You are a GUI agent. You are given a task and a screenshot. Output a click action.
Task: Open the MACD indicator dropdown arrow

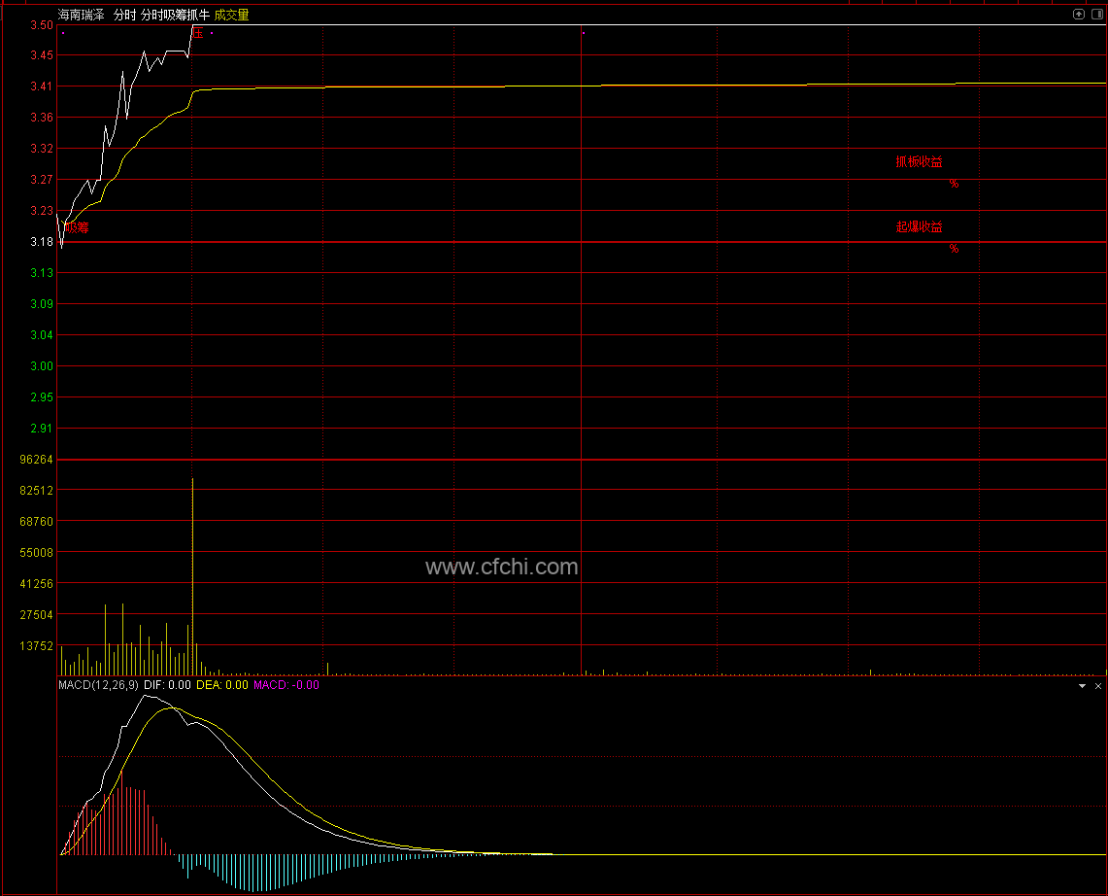(x=1082, y=686)
